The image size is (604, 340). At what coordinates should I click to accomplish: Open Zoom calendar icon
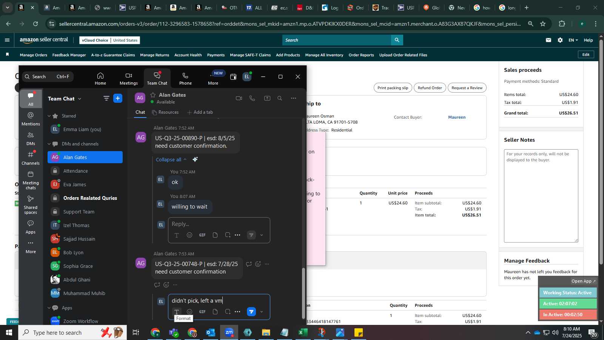pyautogui.click(x=233, y=77)
